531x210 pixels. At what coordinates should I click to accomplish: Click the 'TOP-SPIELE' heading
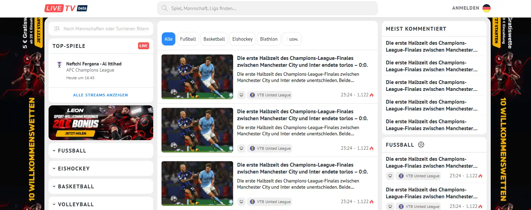tap(69, 46)
